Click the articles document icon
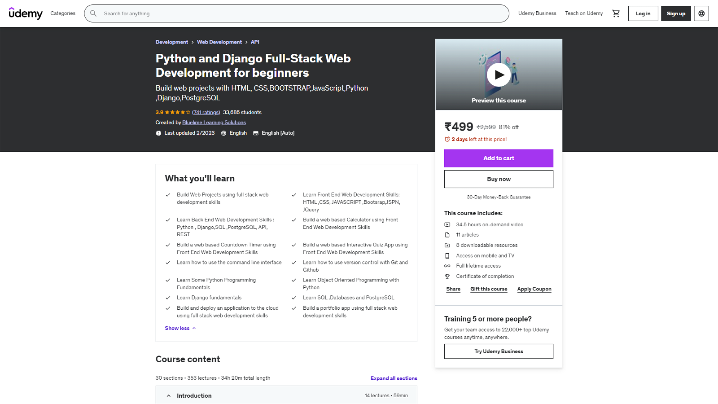Screen dimensions: 718x404 click(x=447, y=235)
